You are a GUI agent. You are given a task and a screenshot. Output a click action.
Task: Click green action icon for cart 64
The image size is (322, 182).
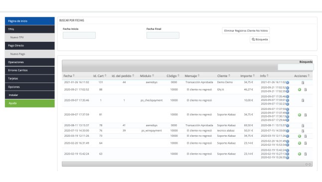pyautogui.click(x=300, y=143)
